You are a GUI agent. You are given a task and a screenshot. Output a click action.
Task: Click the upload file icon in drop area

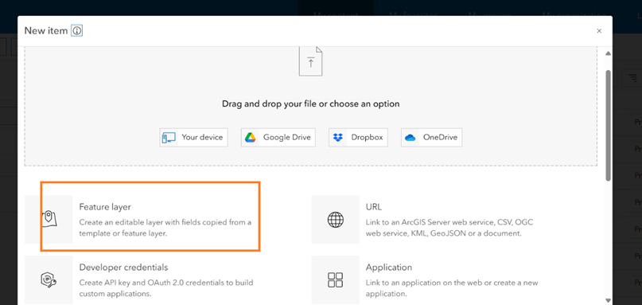311,61
